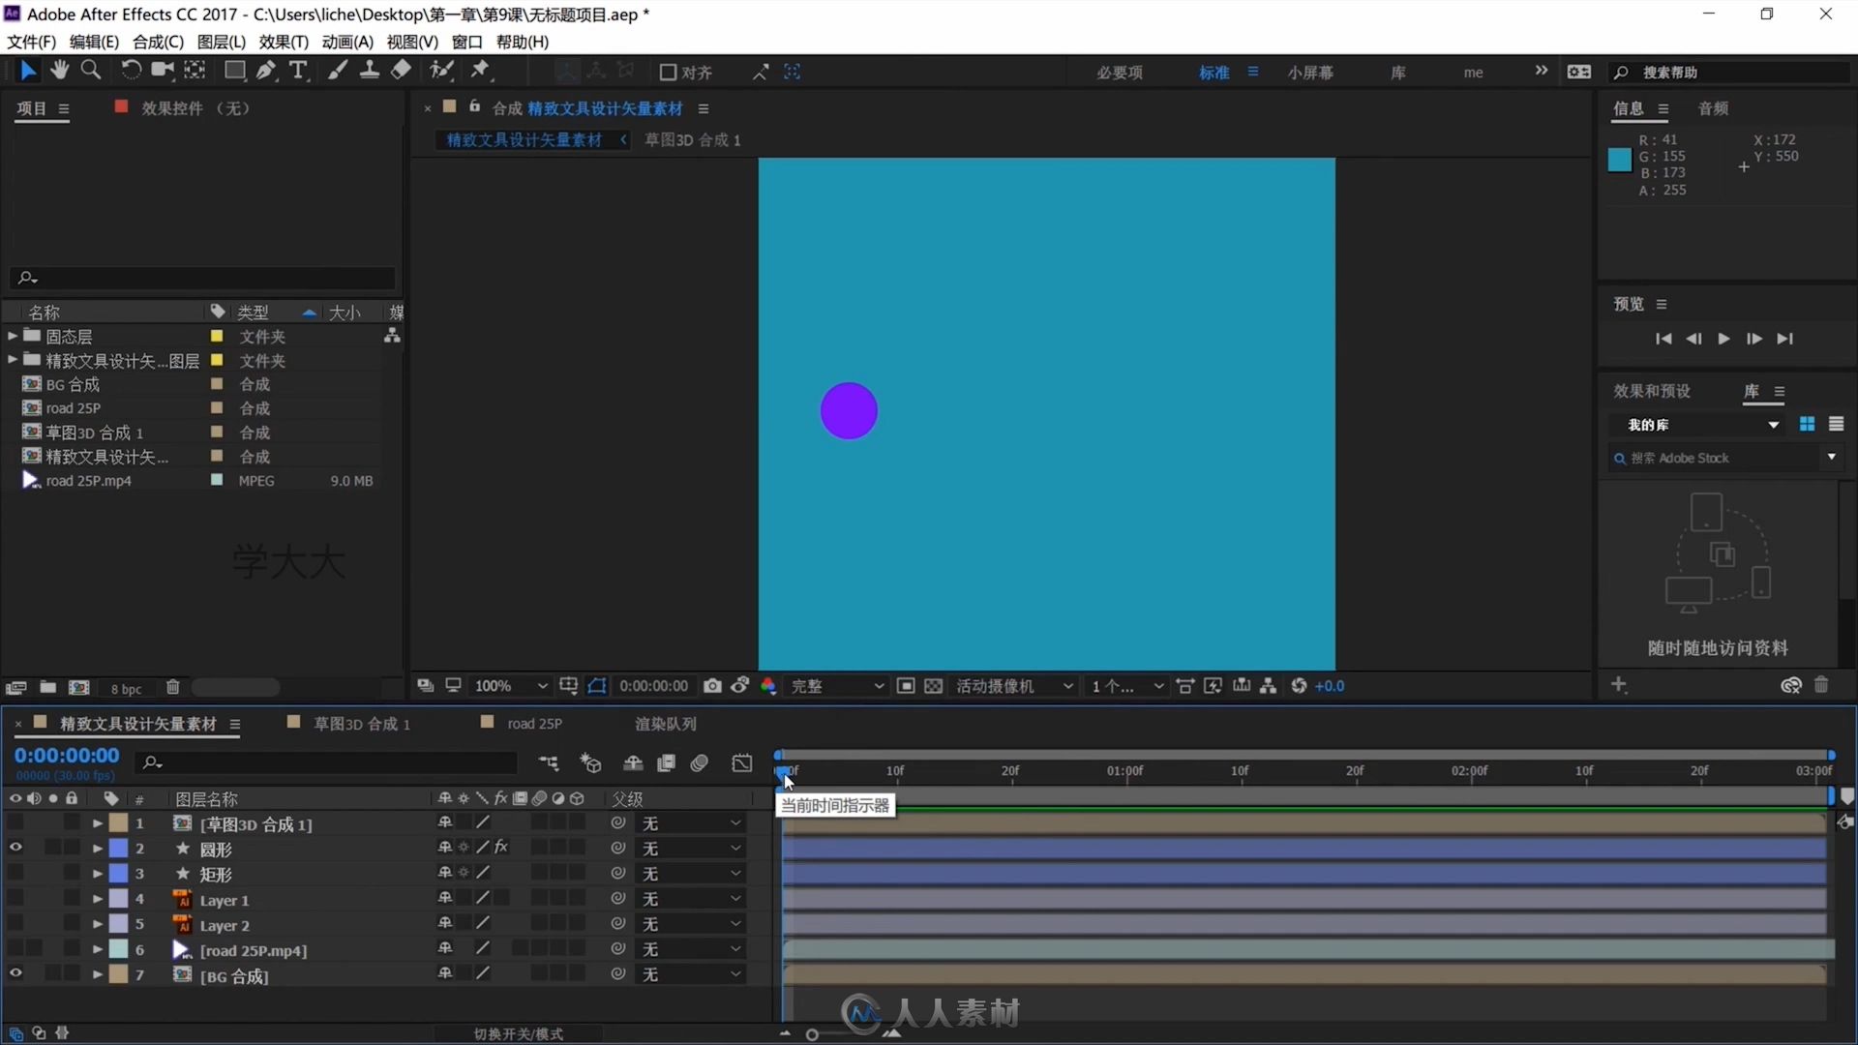This screenshot has height=1045, width=1858.
Task: Select the Unified Camera tool
Action: (163, 70)
